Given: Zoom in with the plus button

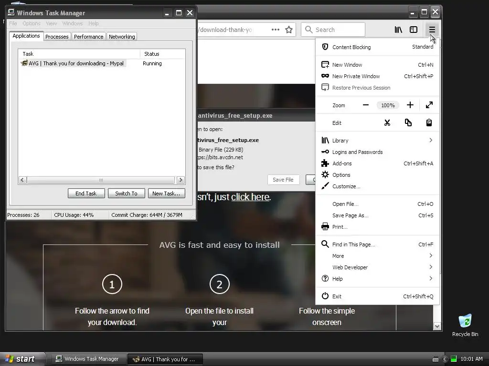Looking at the screenshot, I should [x=410, y=105].
